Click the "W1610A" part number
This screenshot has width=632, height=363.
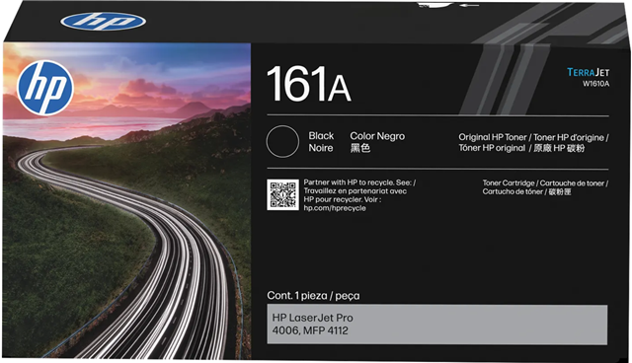pyautogui.click(x=595, y=84)
